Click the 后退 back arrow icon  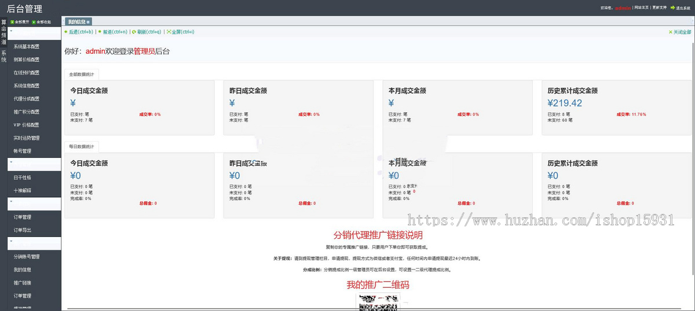tap(66, 32)
